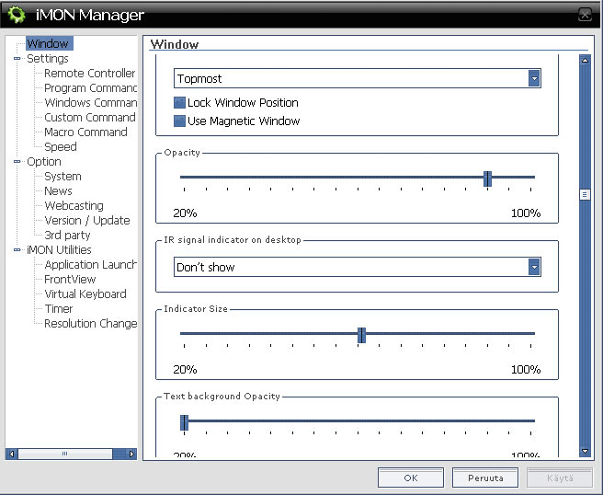
Task: Collapse the Settings tree node
Action: [17, 59]
